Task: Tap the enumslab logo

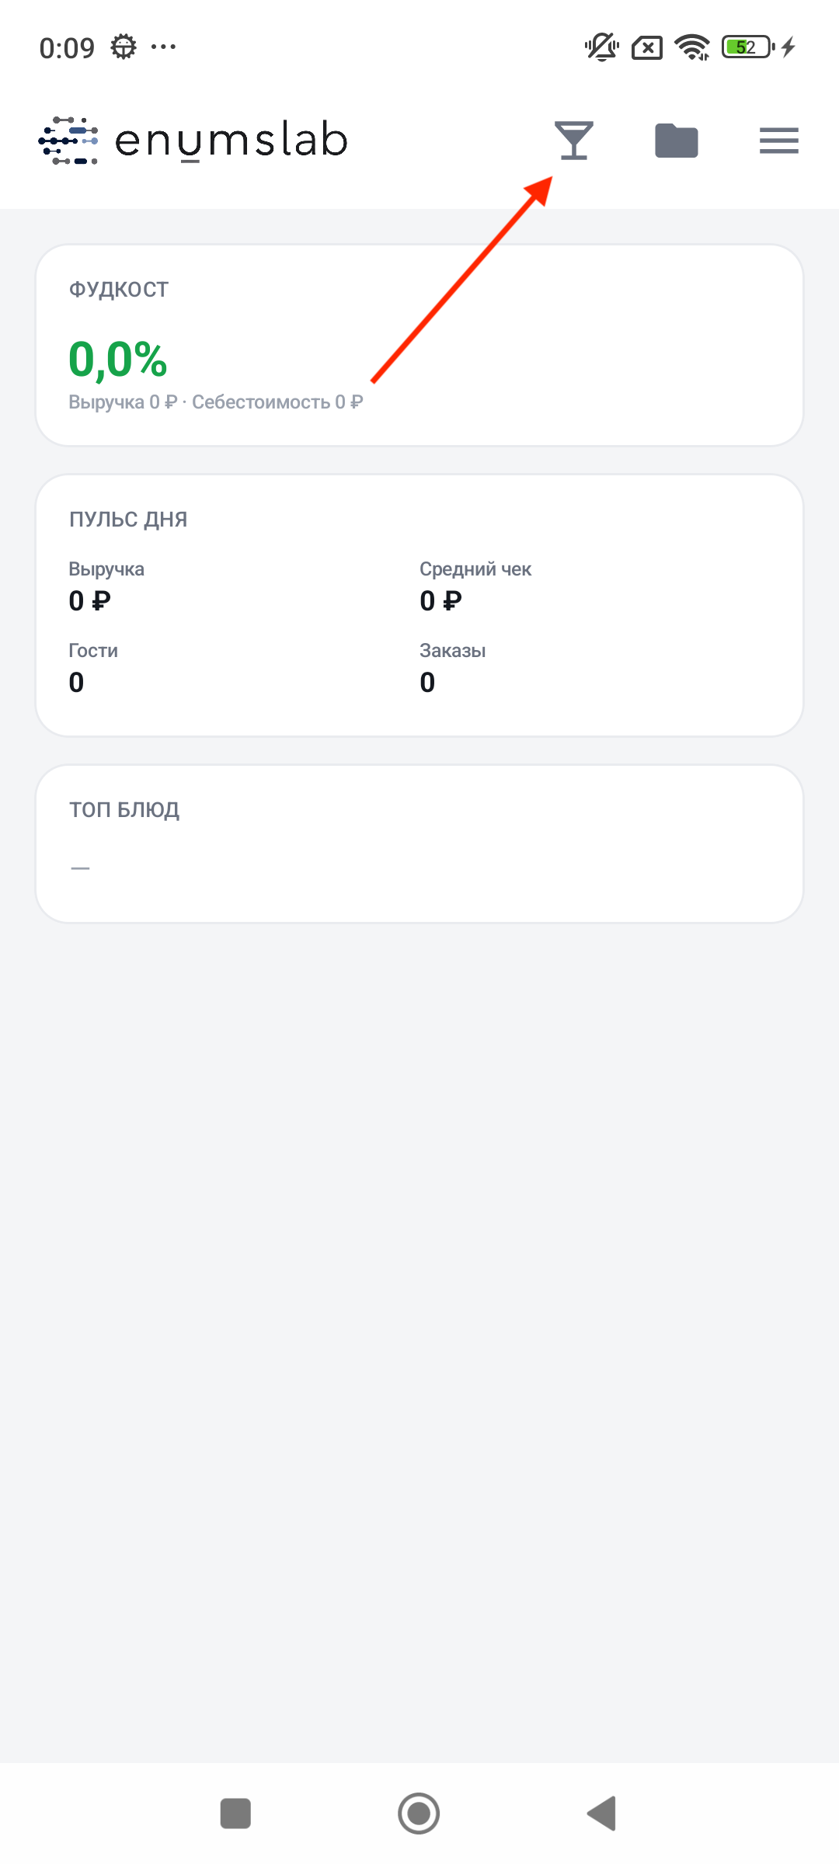Action: [193, 141]
